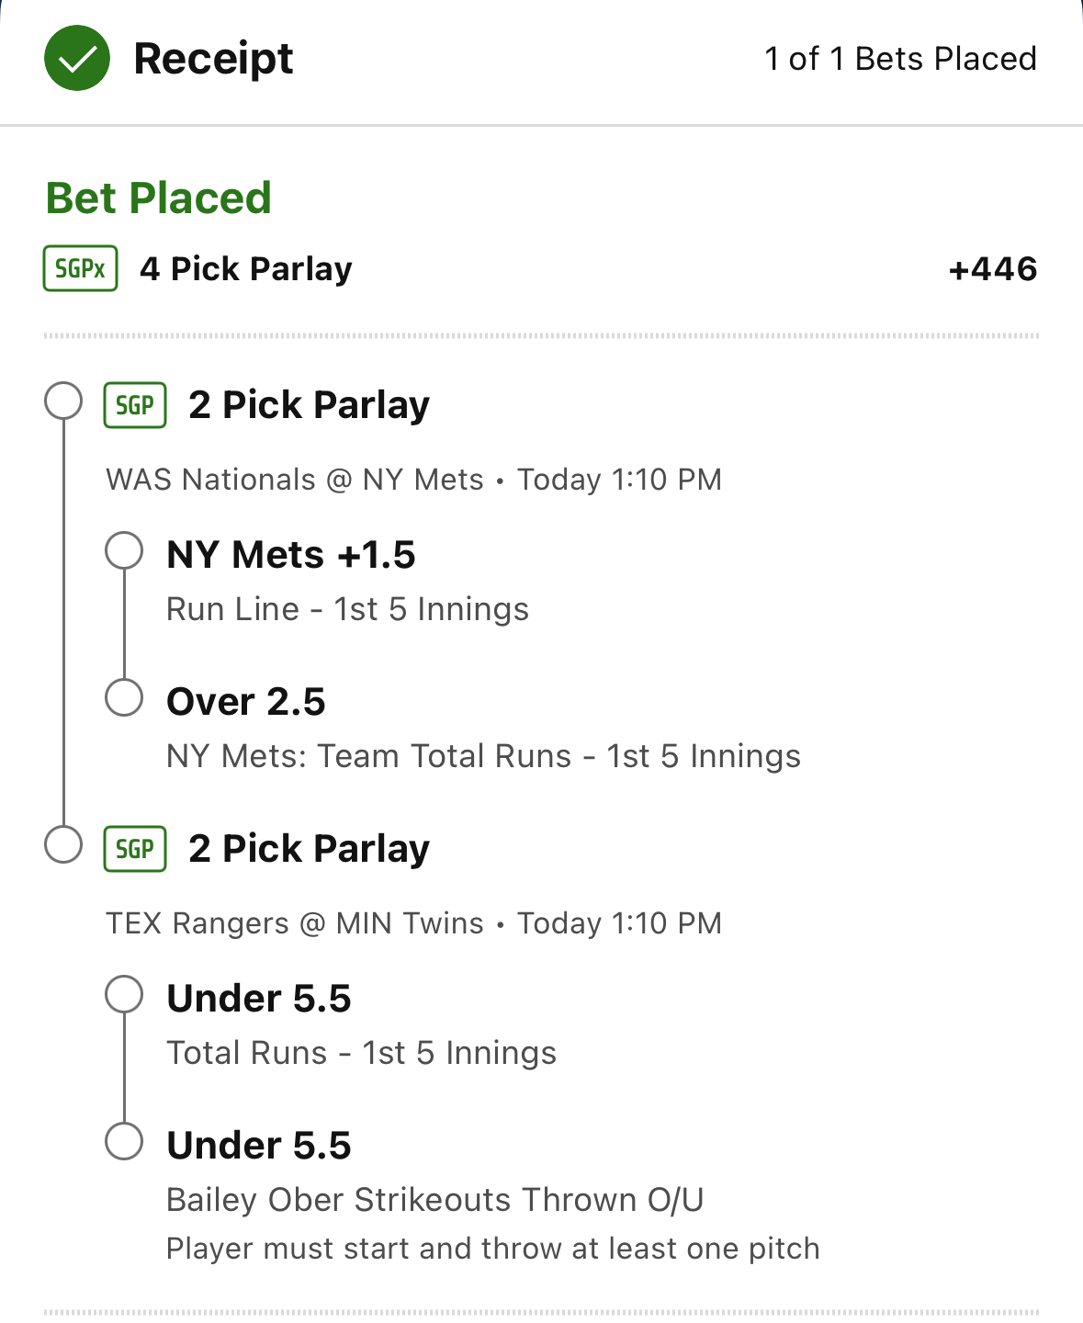
Task: Click the green checkmark receipt icon
Action: pos(77,59)
